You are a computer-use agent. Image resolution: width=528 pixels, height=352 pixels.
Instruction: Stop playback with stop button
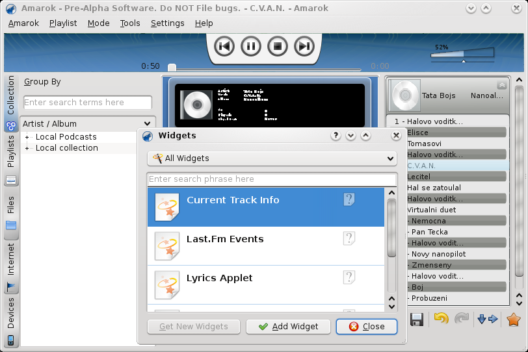278,46
